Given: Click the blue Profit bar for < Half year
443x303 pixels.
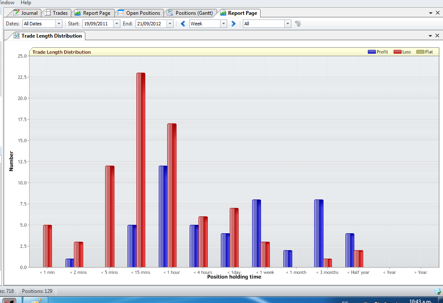Looking at the screenshot, I should pos(350,250).
